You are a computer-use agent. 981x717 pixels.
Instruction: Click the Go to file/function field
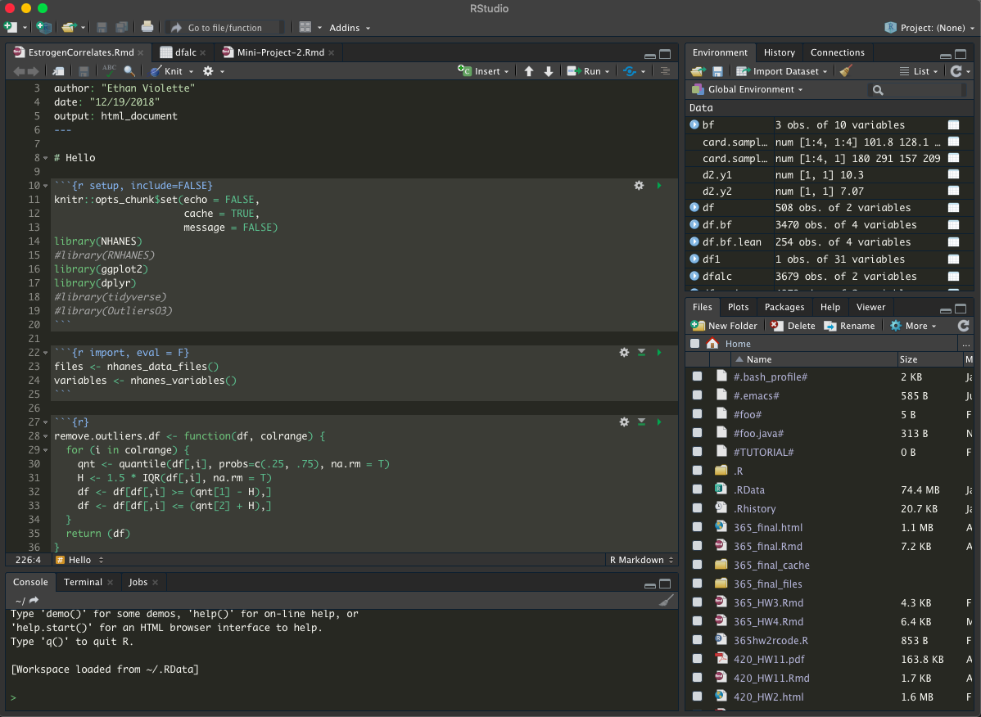click(225, 28)
